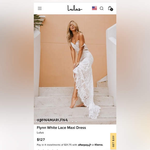Click the Lulus brand link under title
Screen dimensions: 150x150
tap(40, 133)
